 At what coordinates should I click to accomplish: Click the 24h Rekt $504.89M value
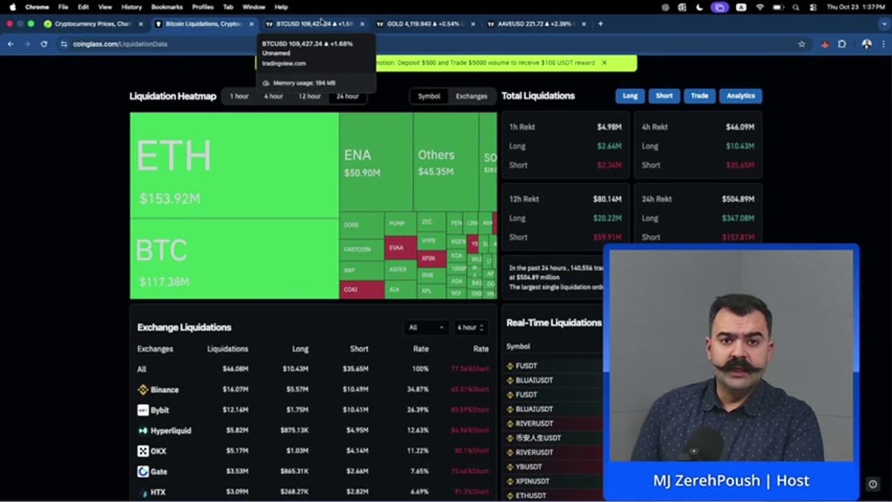tap(738, 199)
